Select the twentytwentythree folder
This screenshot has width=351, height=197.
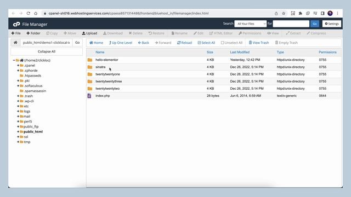pos(109,82)
